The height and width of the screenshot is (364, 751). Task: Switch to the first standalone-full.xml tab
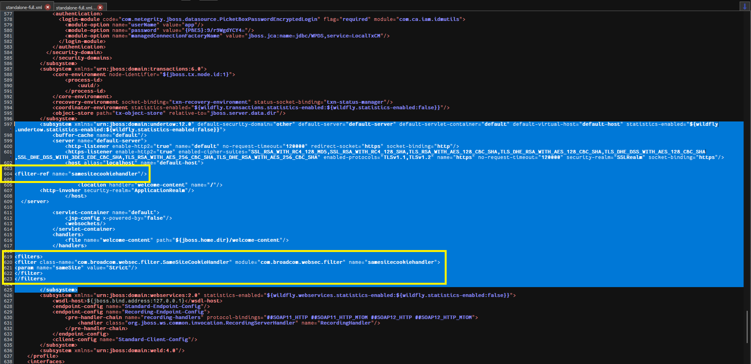[24, 7]
